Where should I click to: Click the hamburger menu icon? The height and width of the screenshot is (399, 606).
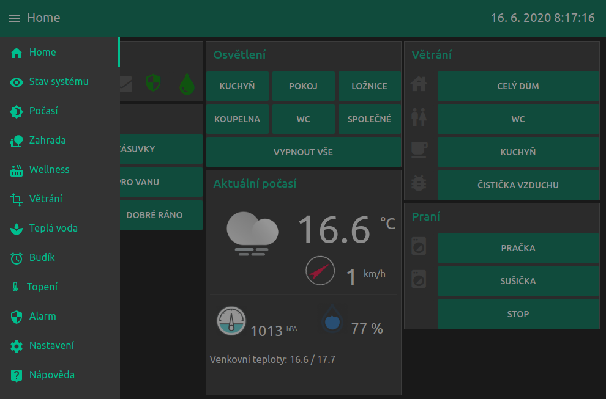(15, 18)
